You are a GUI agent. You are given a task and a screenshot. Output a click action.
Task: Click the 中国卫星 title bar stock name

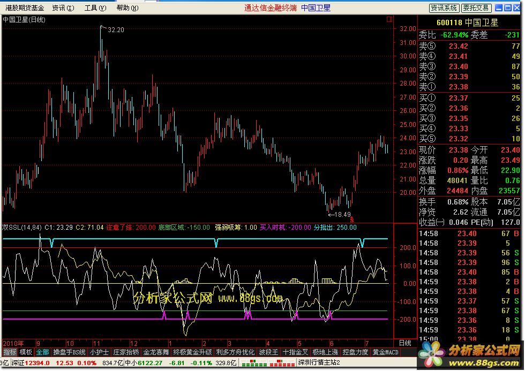click(x=316, y=7)
